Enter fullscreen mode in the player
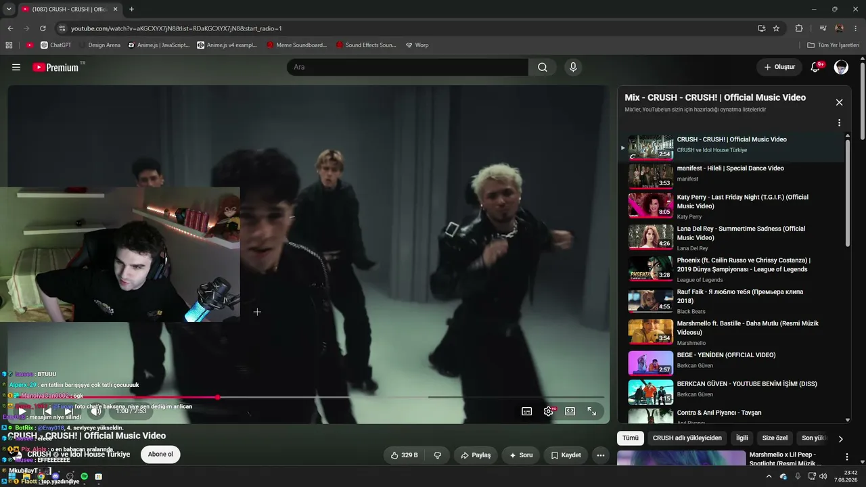Screen dimensions: 866x487 coord(591,411)
